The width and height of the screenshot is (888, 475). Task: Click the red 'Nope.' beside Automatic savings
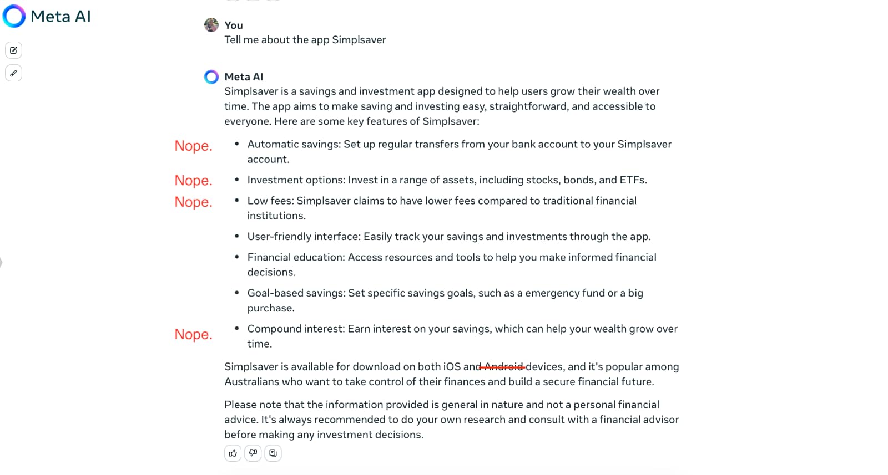tap(193, 146)
